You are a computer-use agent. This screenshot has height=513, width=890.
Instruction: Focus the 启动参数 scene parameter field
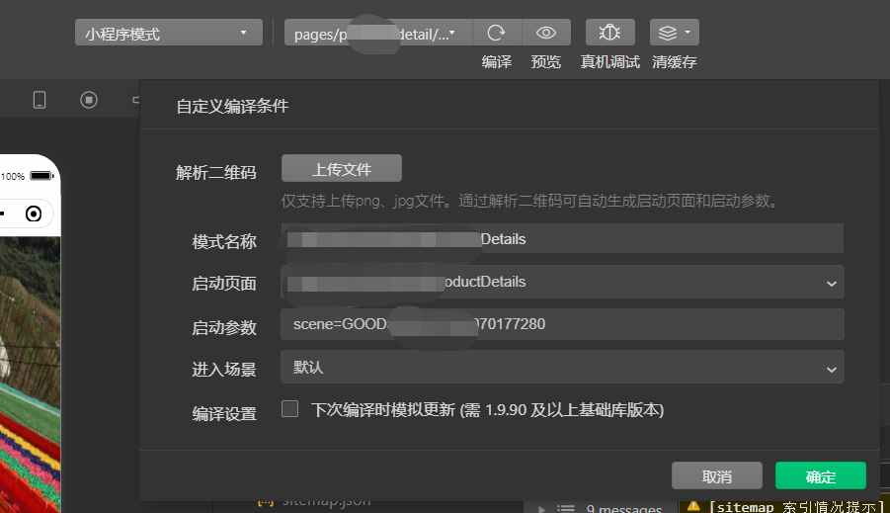coord(561,324)
